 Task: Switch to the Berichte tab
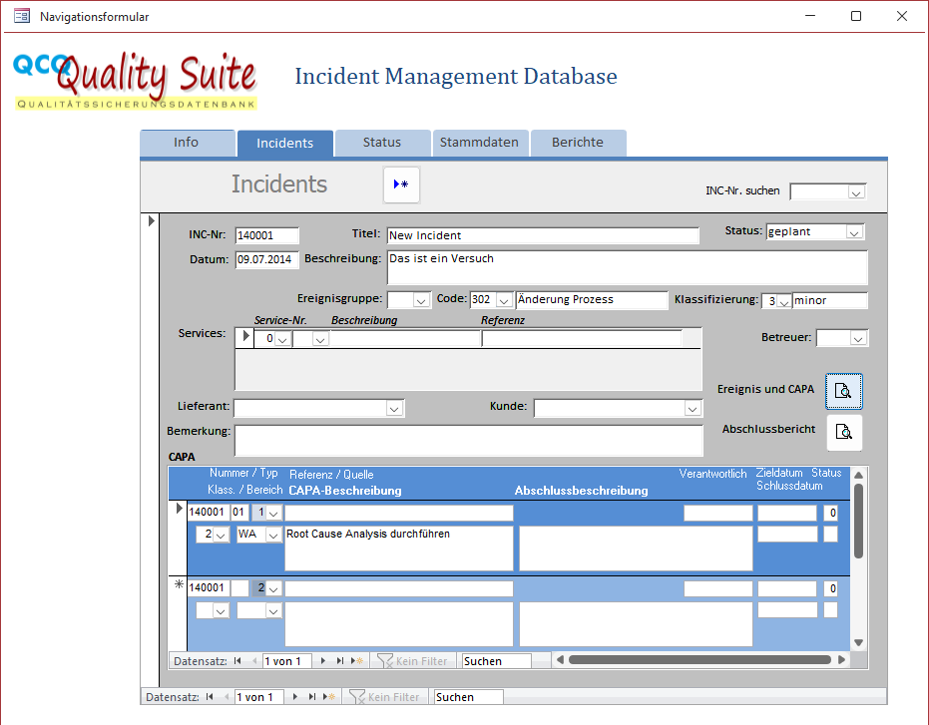(x=578, y=143)
